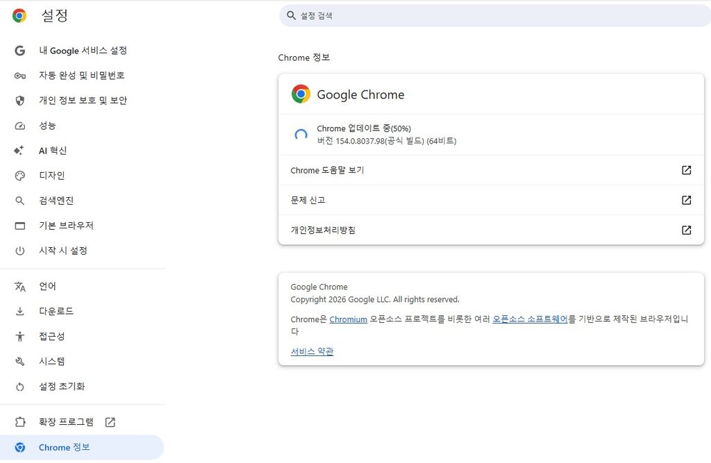Click the reset icon for 설정 초기화
Image resolution: width=711 pixels, height=463 pixels.
click(x=20, y=387)
